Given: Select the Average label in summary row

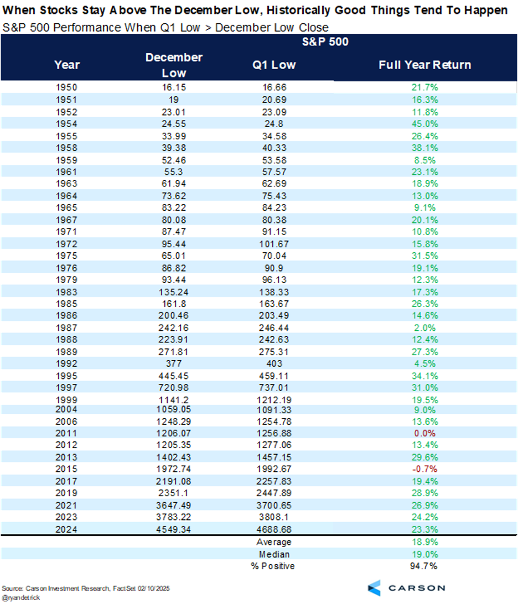Looking at the screenshot, I should click(274, 542).
